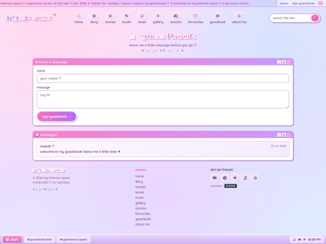Open the favourites heart icon
326x244 pixels.
pos(196,16)
